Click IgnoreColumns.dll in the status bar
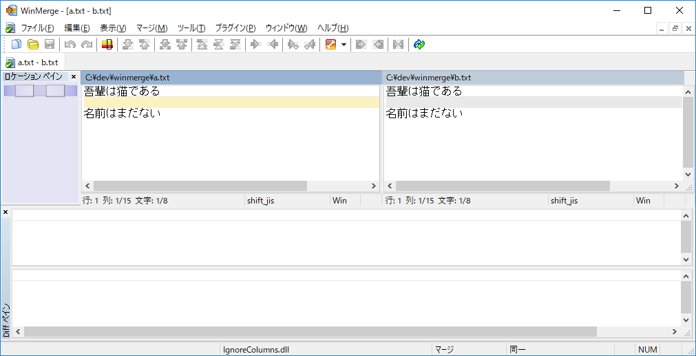696x356 pixels. click(256, 349)
